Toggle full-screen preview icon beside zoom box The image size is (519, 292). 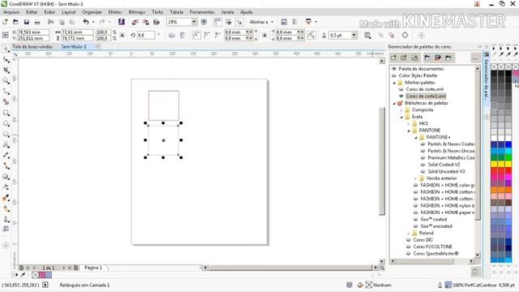pyautogui.click(x=204, y=22)
